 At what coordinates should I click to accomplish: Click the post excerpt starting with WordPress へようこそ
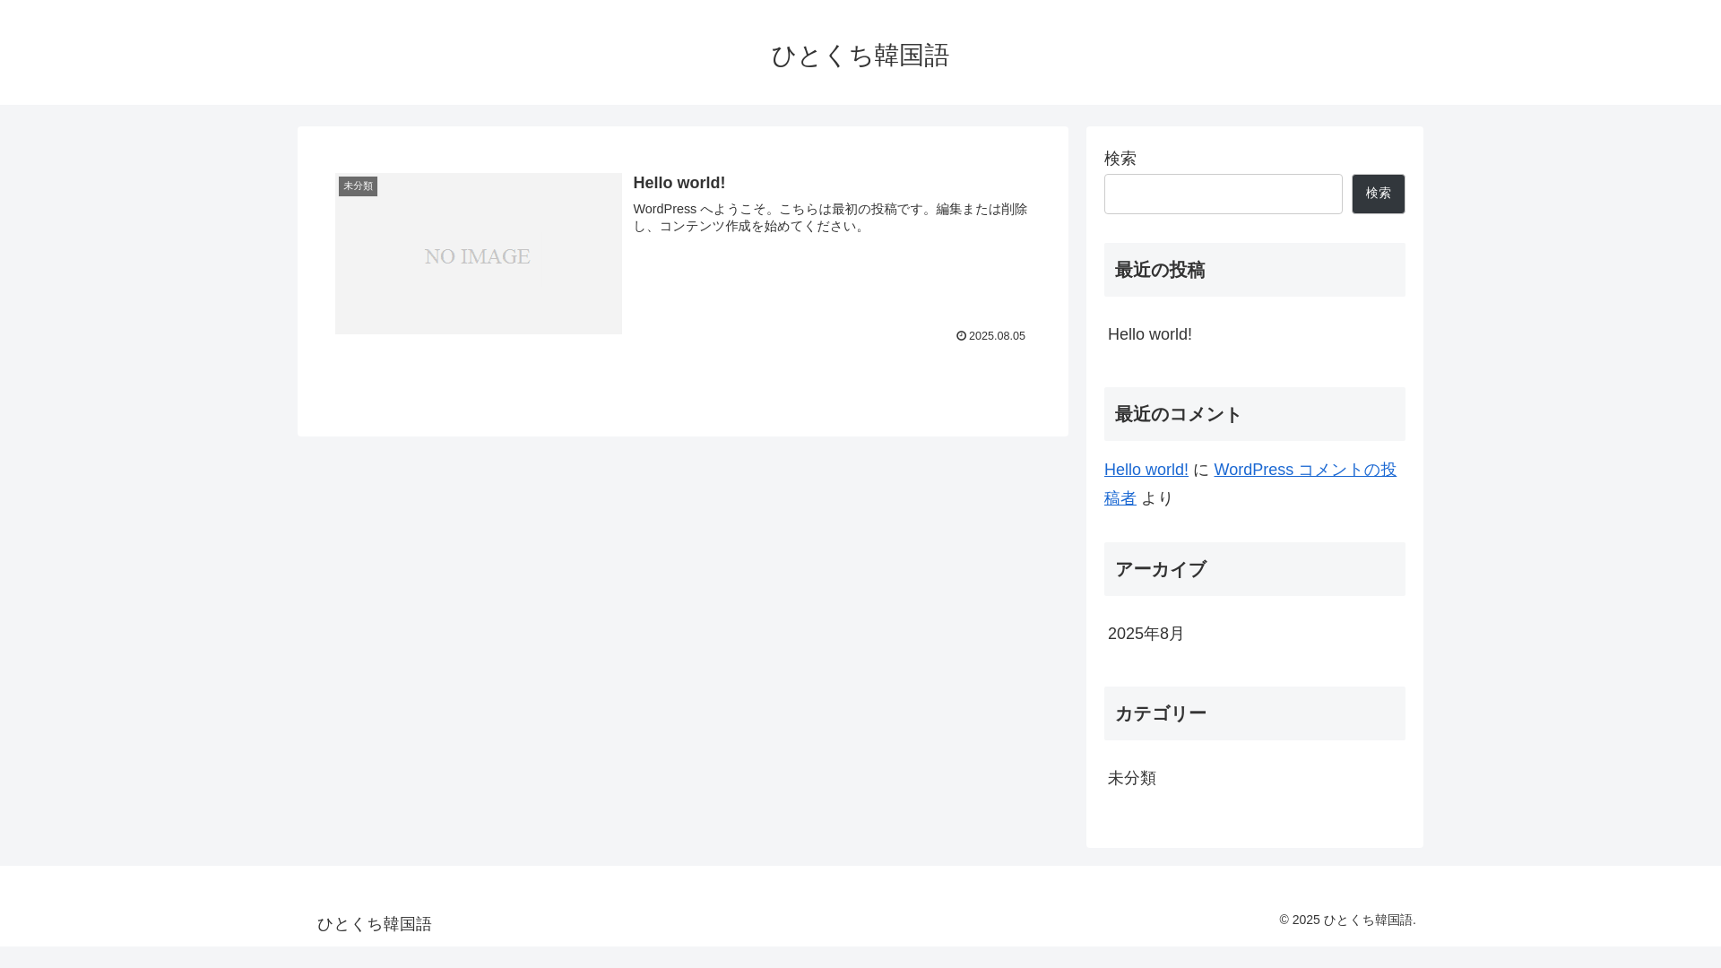pyautogui.click(x=830, y=218)
